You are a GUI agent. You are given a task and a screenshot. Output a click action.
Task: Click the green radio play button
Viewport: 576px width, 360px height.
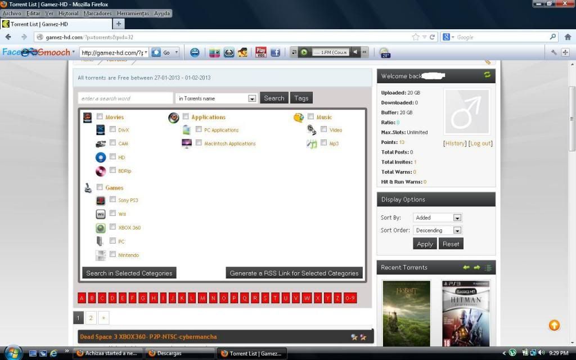pyautogui.click(x=304, y=52)
